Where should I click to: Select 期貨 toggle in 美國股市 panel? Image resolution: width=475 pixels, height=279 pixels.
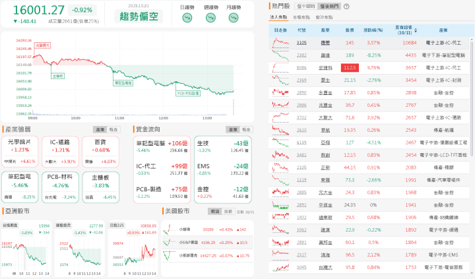215,212
